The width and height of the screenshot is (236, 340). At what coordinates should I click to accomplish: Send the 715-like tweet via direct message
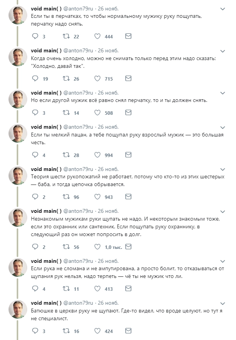point(128,79)
